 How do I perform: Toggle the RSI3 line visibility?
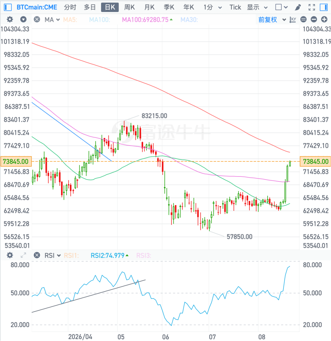143,255
